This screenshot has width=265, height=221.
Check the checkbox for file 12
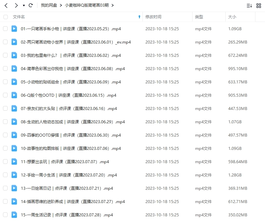5,175
